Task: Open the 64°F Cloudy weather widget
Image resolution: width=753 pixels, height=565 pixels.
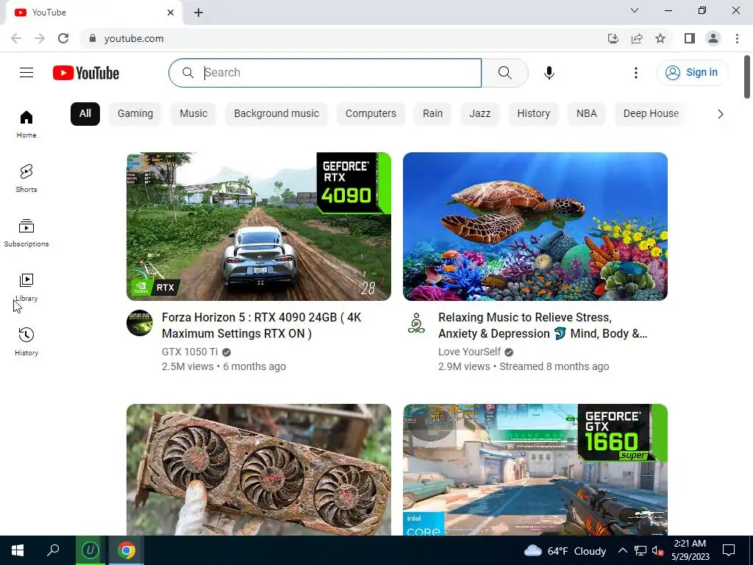Action: 565,551
